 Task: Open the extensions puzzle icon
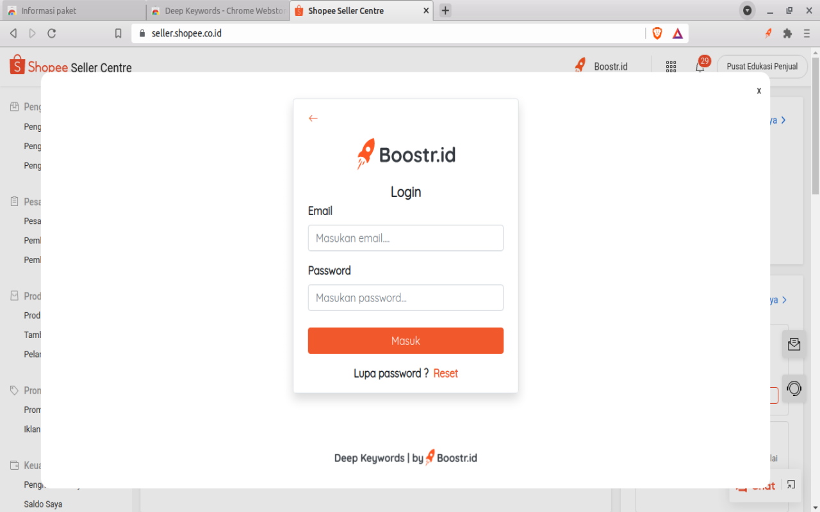pos(787,33)
